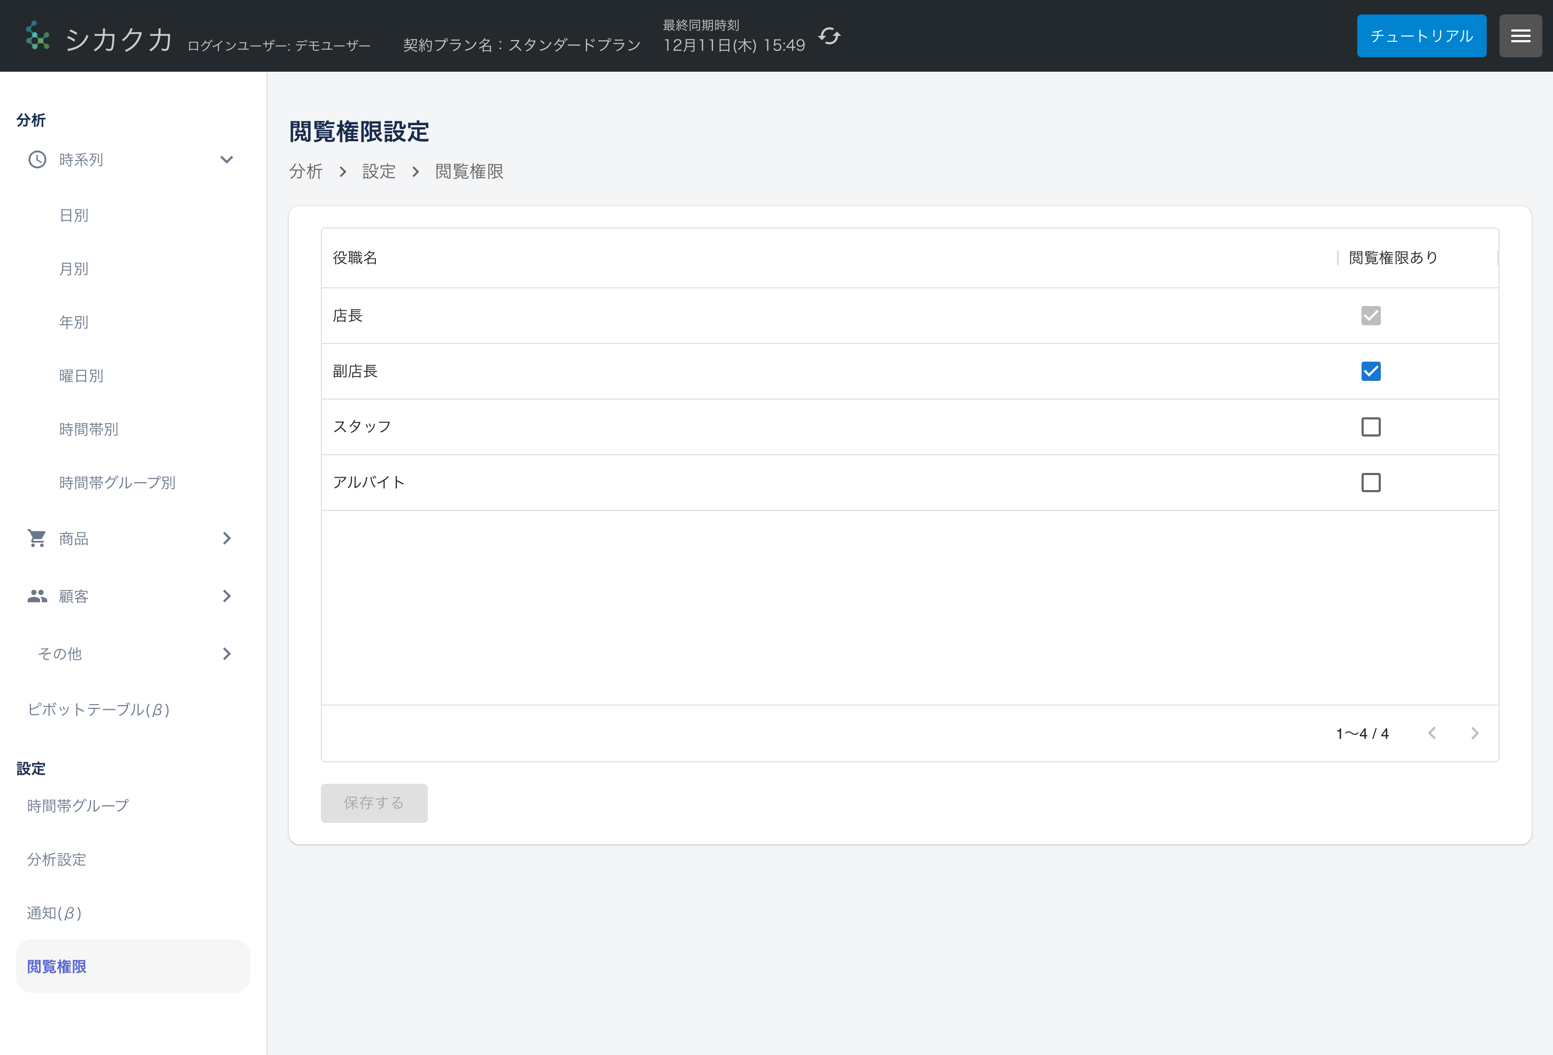Click the clock icon next to 時系列

click(37, 159)
